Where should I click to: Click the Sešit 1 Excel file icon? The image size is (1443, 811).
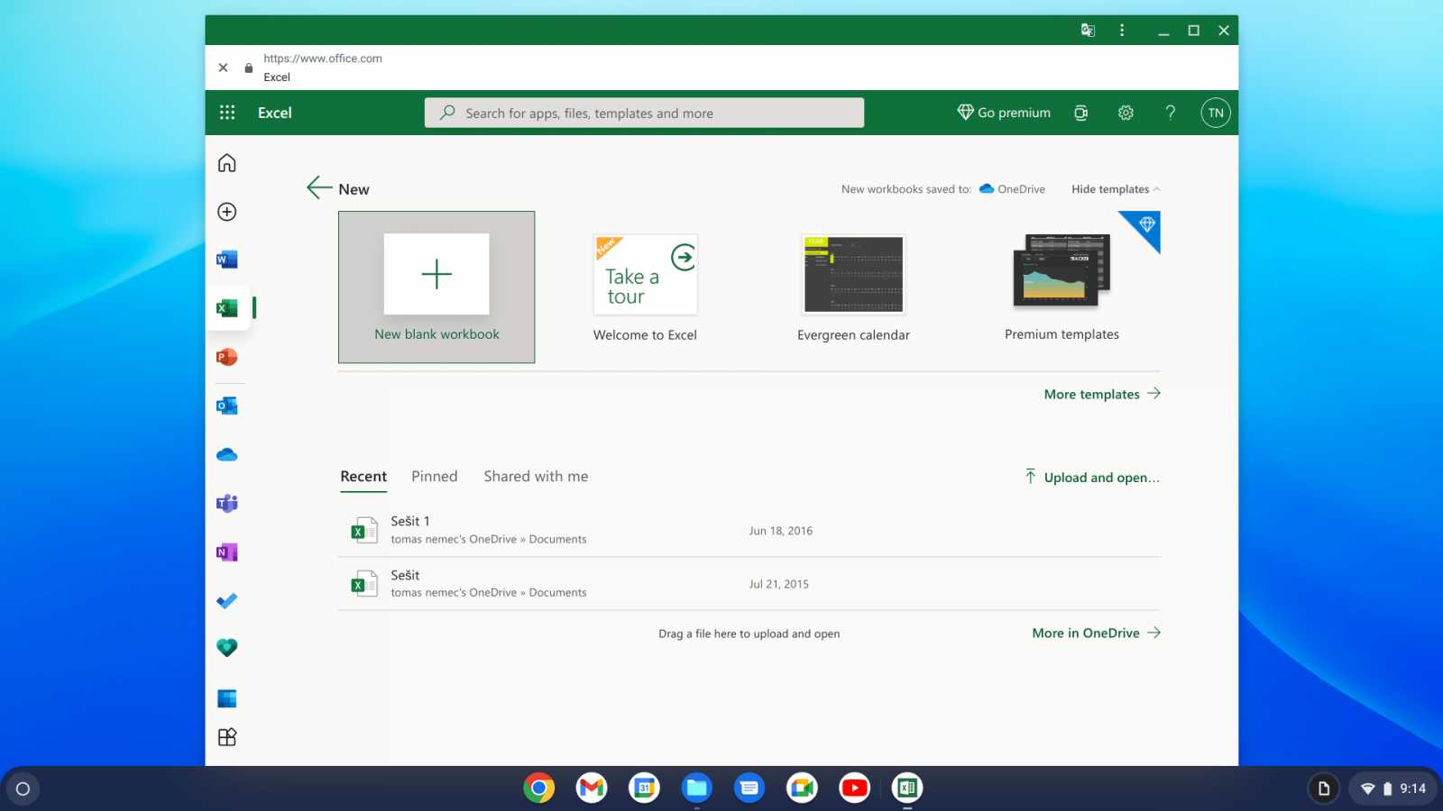(x=363, y=530)
